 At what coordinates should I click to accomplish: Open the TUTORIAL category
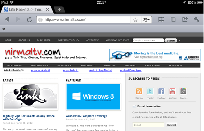(130, 66)
